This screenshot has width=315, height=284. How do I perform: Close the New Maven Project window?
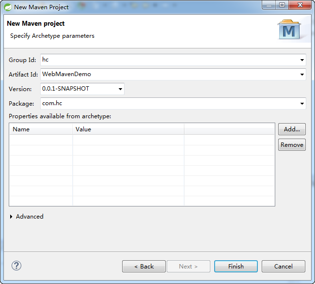300,5
